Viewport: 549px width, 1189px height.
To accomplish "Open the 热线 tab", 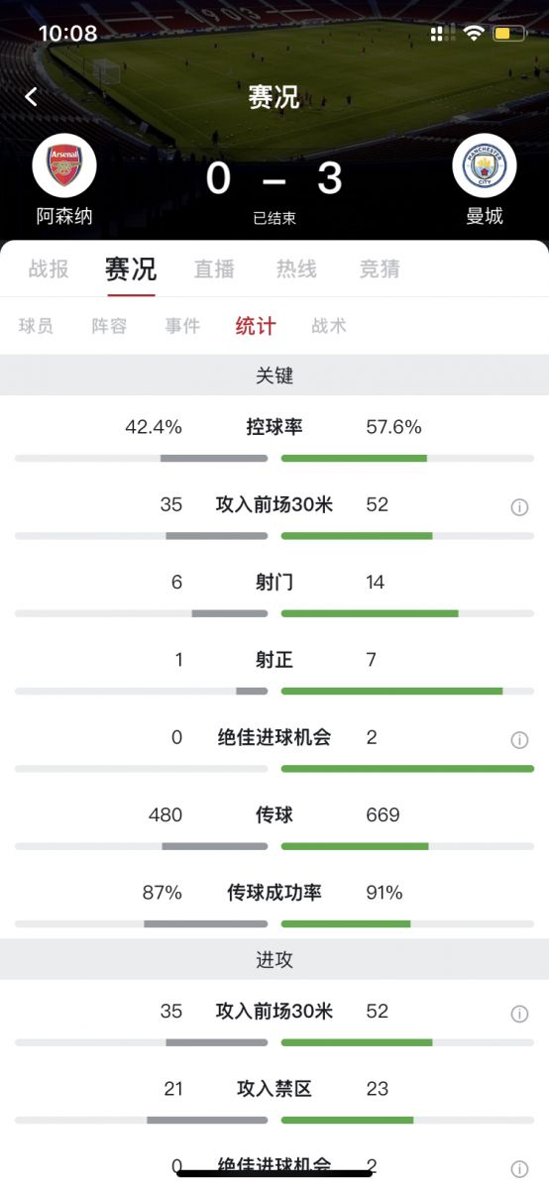I will (x=296, y=270).
